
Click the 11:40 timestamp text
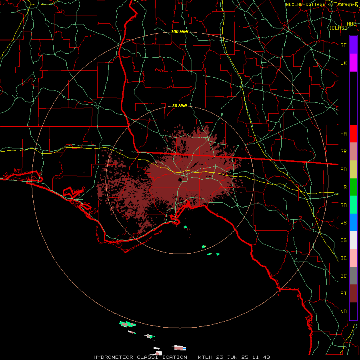tap(261, 357)
